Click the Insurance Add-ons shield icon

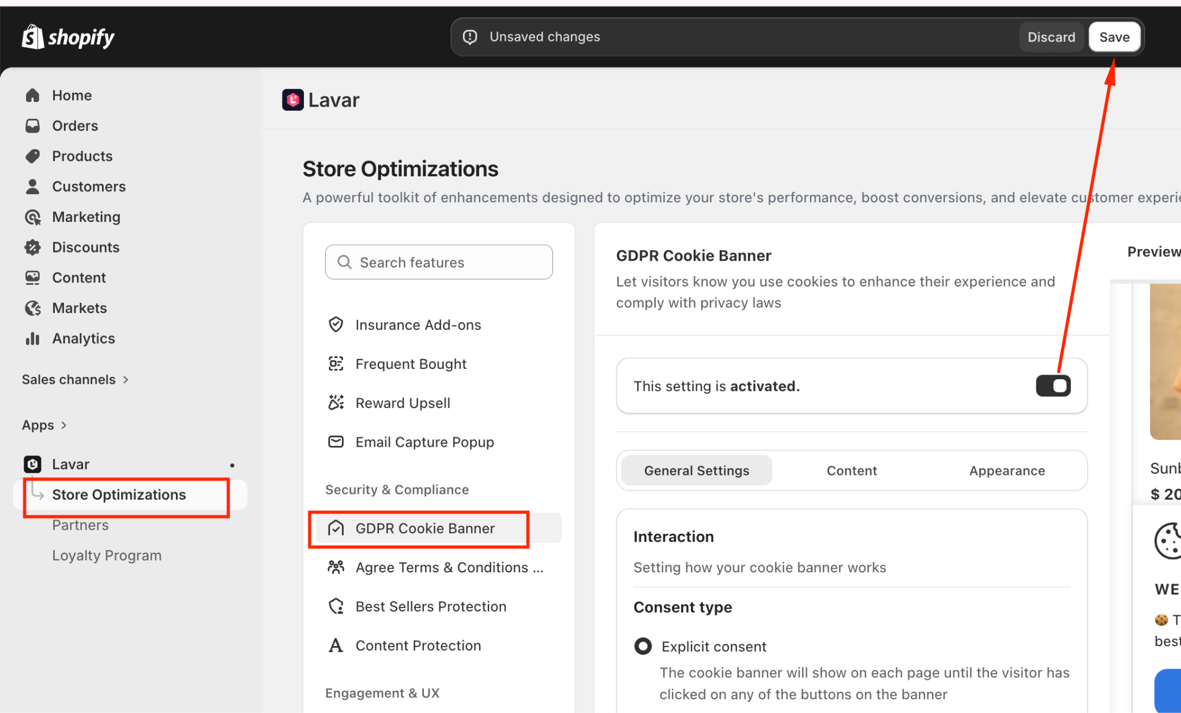pyautogui.click(x=336, y=325)
